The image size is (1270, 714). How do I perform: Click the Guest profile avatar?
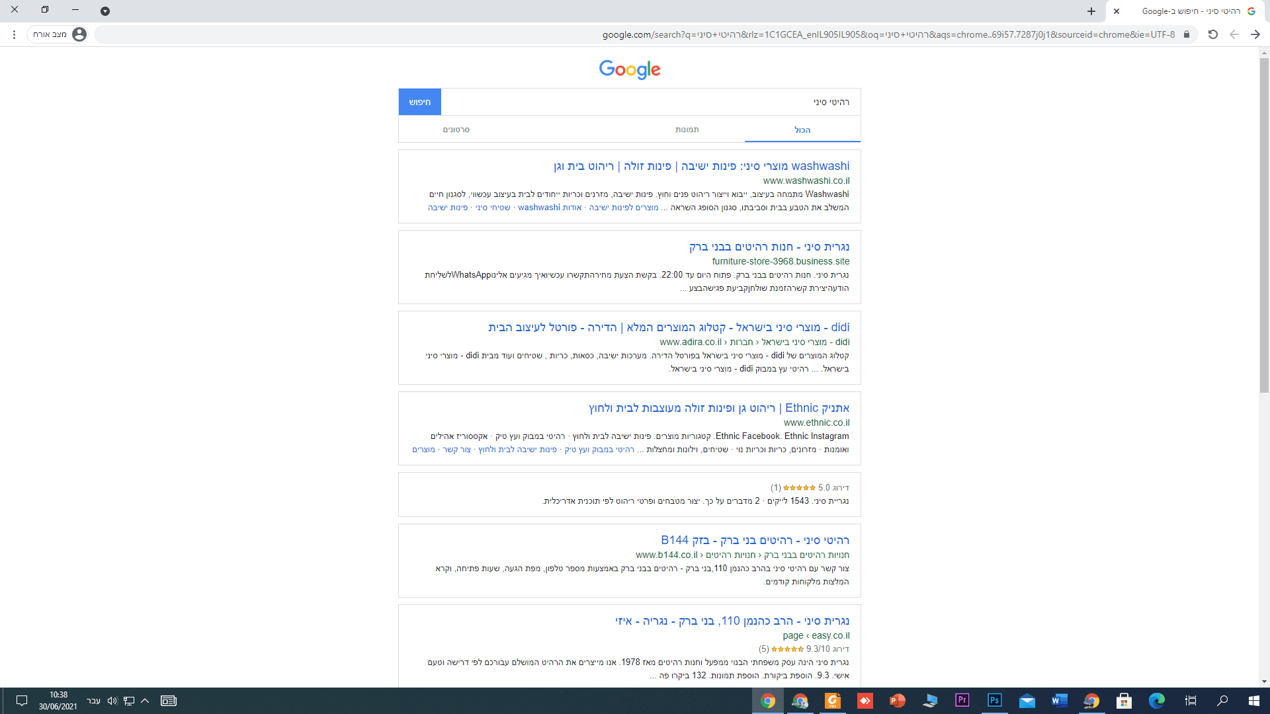[x=79, y=34]
